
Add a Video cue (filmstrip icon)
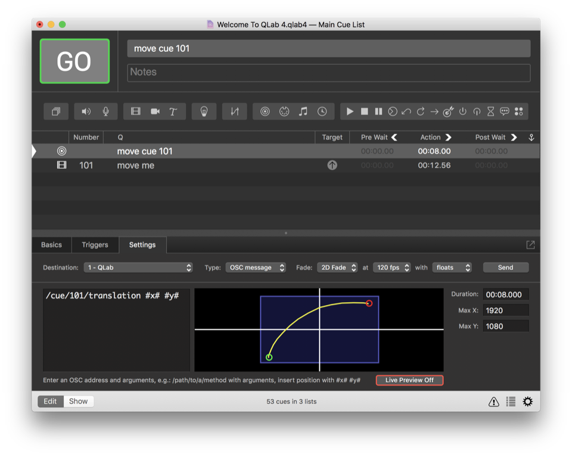click(x=136, y=111)
